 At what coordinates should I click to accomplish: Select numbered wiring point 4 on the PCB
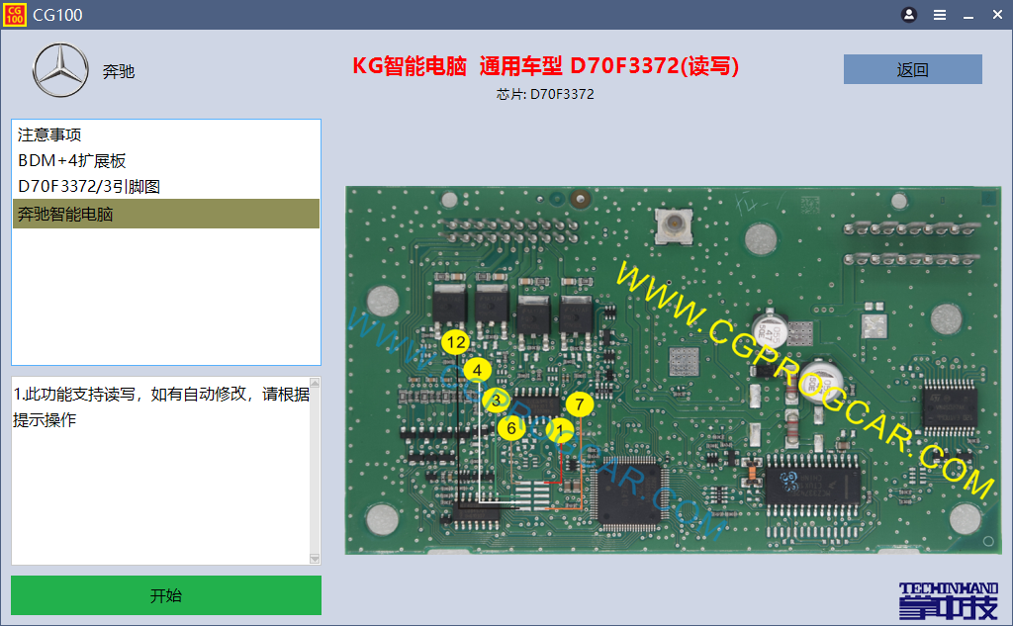pos(478,368)
